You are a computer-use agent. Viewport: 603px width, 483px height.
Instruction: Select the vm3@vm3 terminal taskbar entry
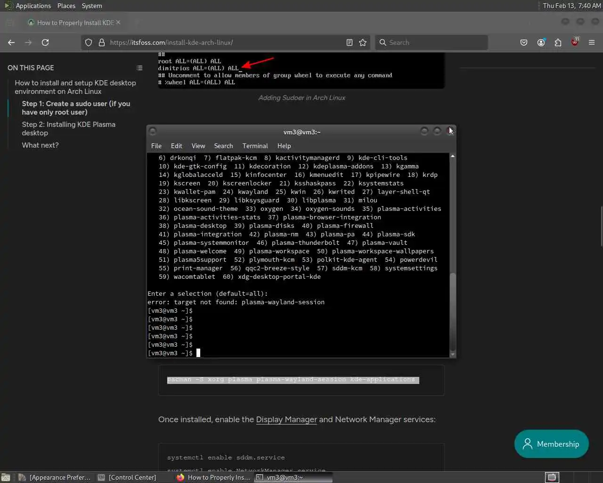pyautogui.click(x=293, y=477)
